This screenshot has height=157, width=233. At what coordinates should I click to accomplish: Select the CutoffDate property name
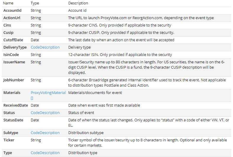coord(13,40)
